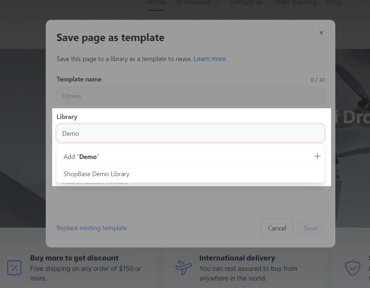Follow the Learn more link
Screen dimensions: 370x288
pyautogui.click(x=210, y=59)
